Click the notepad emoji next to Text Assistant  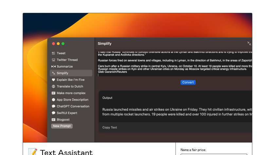pos(33,152)
